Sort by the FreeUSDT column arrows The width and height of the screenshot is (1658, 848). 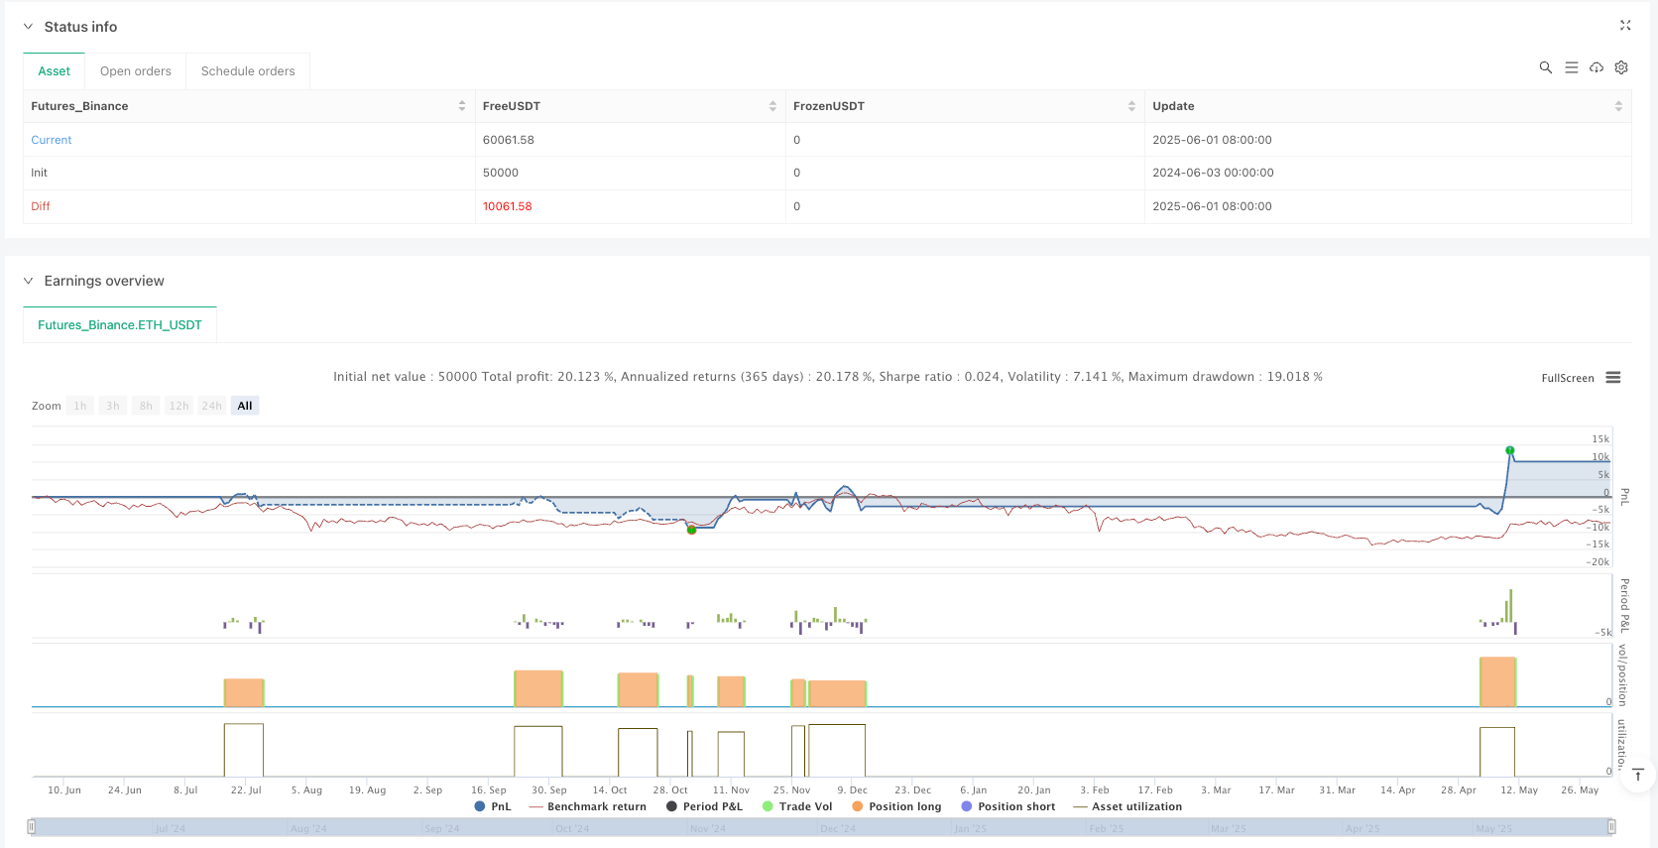point(772,106)
